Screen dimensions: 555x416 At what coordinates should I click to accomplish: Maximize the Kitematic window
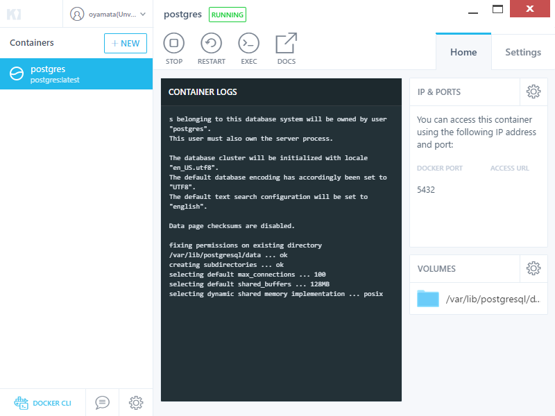coord(497,9)
